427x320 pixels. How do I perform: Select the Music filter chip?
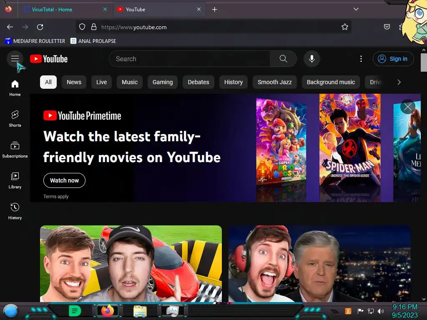pyautogui.click(x=130, y=82)
